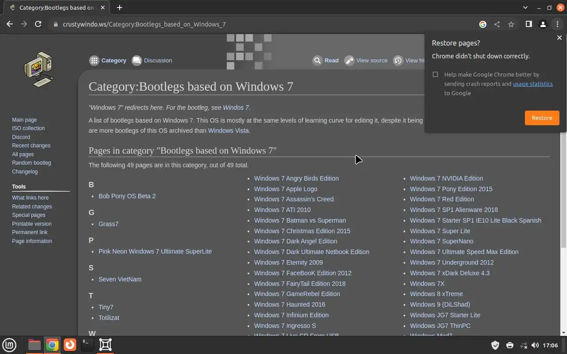
Task: Open the View history tab
Action: tap(408, 61)
